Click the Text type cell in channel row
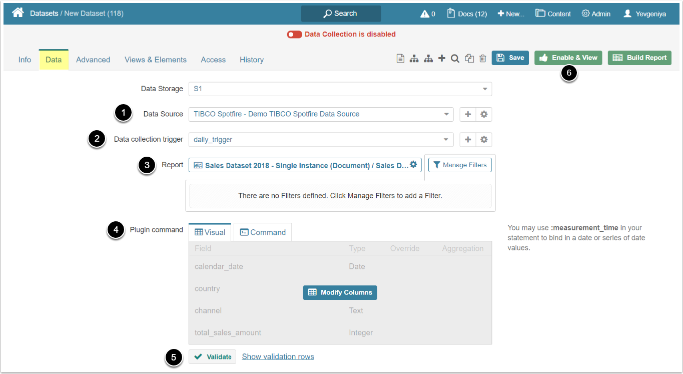The width and height of the screenshot is (683, 374). (356, 310)
